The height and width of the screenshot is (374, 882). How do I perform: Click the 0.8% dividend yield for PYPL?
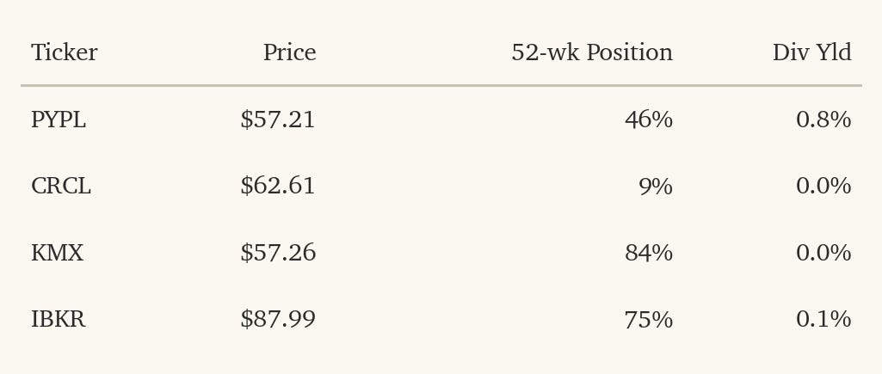click(x=823, y=120)
